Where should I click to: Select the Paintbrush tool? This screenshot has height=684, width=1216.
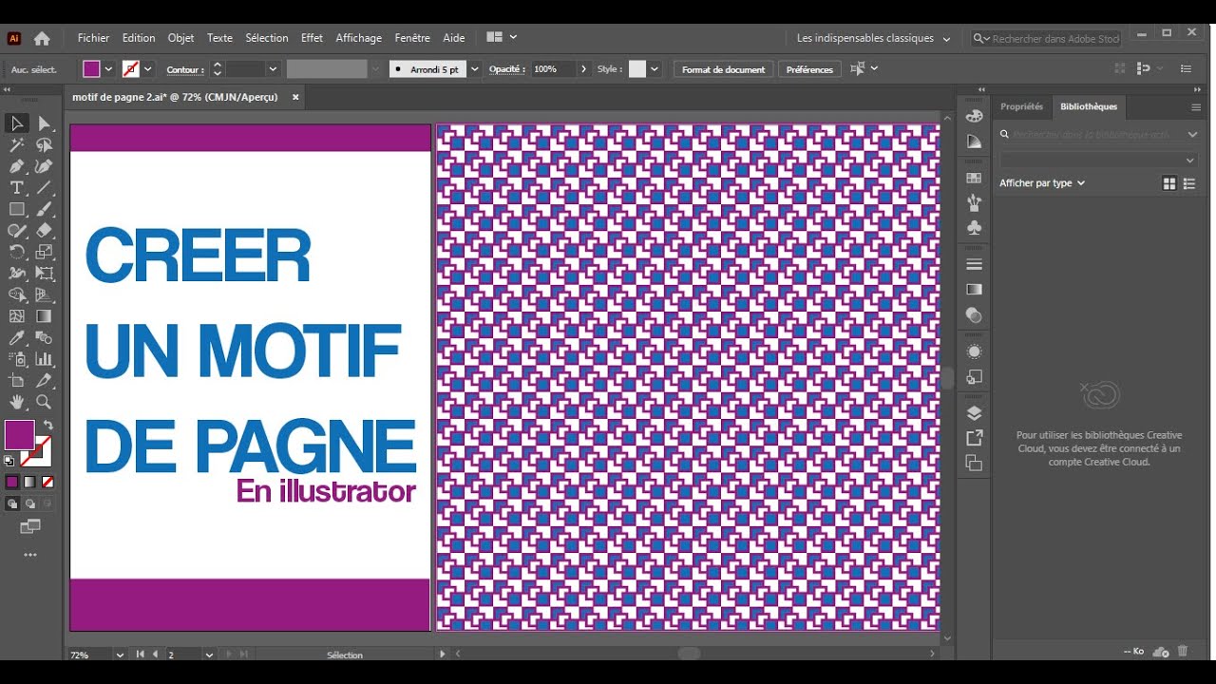point(44,209)
